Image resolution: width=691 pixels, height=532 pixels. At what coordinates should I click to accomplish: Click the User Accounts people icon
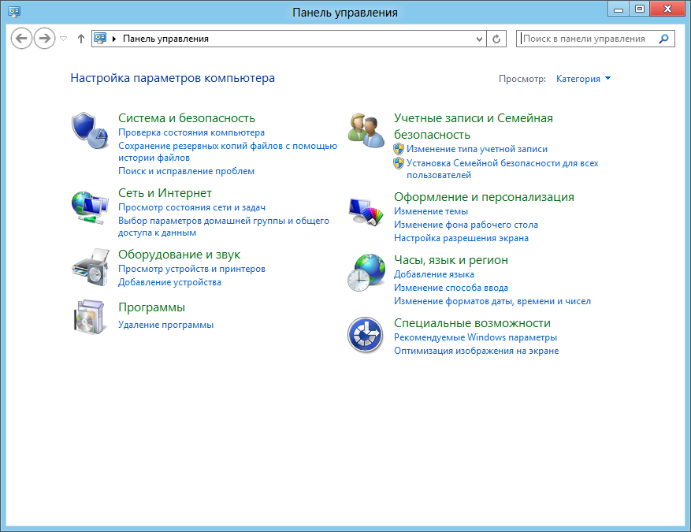[x=366, y=130]
